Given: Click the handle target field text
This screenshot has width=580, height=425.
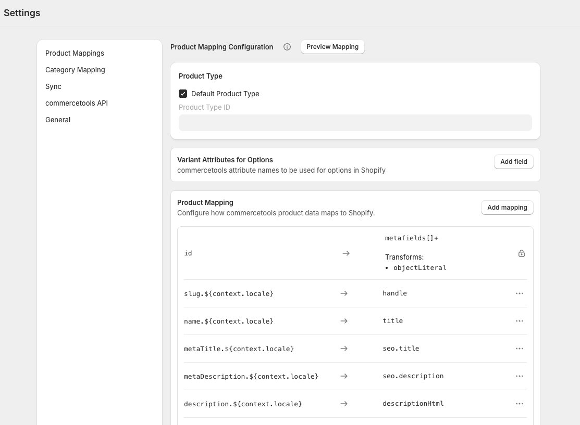Looking at the screenshot, I should click(x=394, y=293).
